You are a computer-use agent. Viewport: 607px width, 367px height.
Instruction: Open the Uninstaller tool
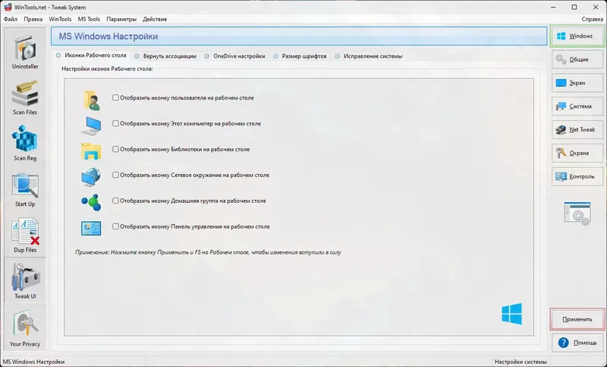coord(25,52)
